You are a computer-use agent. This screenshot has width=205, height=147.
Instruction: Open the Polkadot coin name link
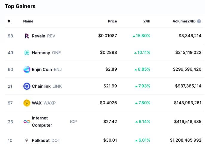(x=41, y=140)
